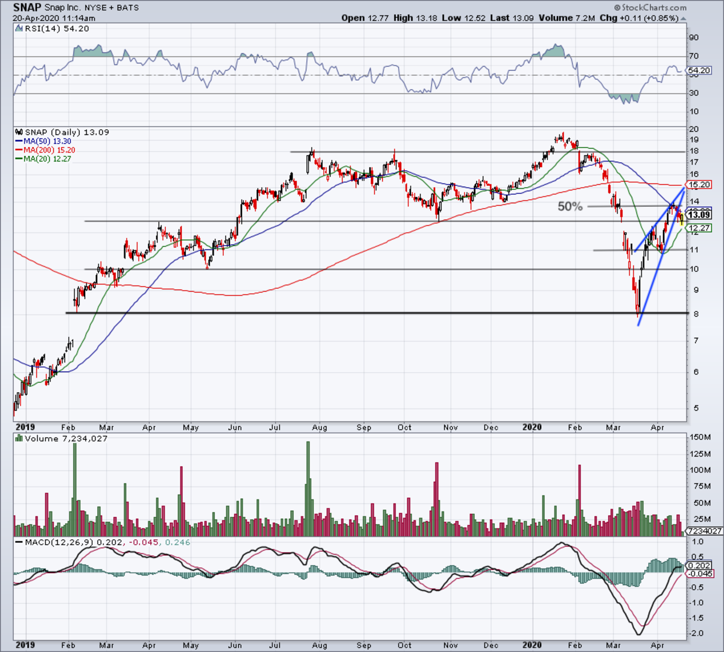
Task: Click the StockCharts.com copyright label
Action: (650, 8)
